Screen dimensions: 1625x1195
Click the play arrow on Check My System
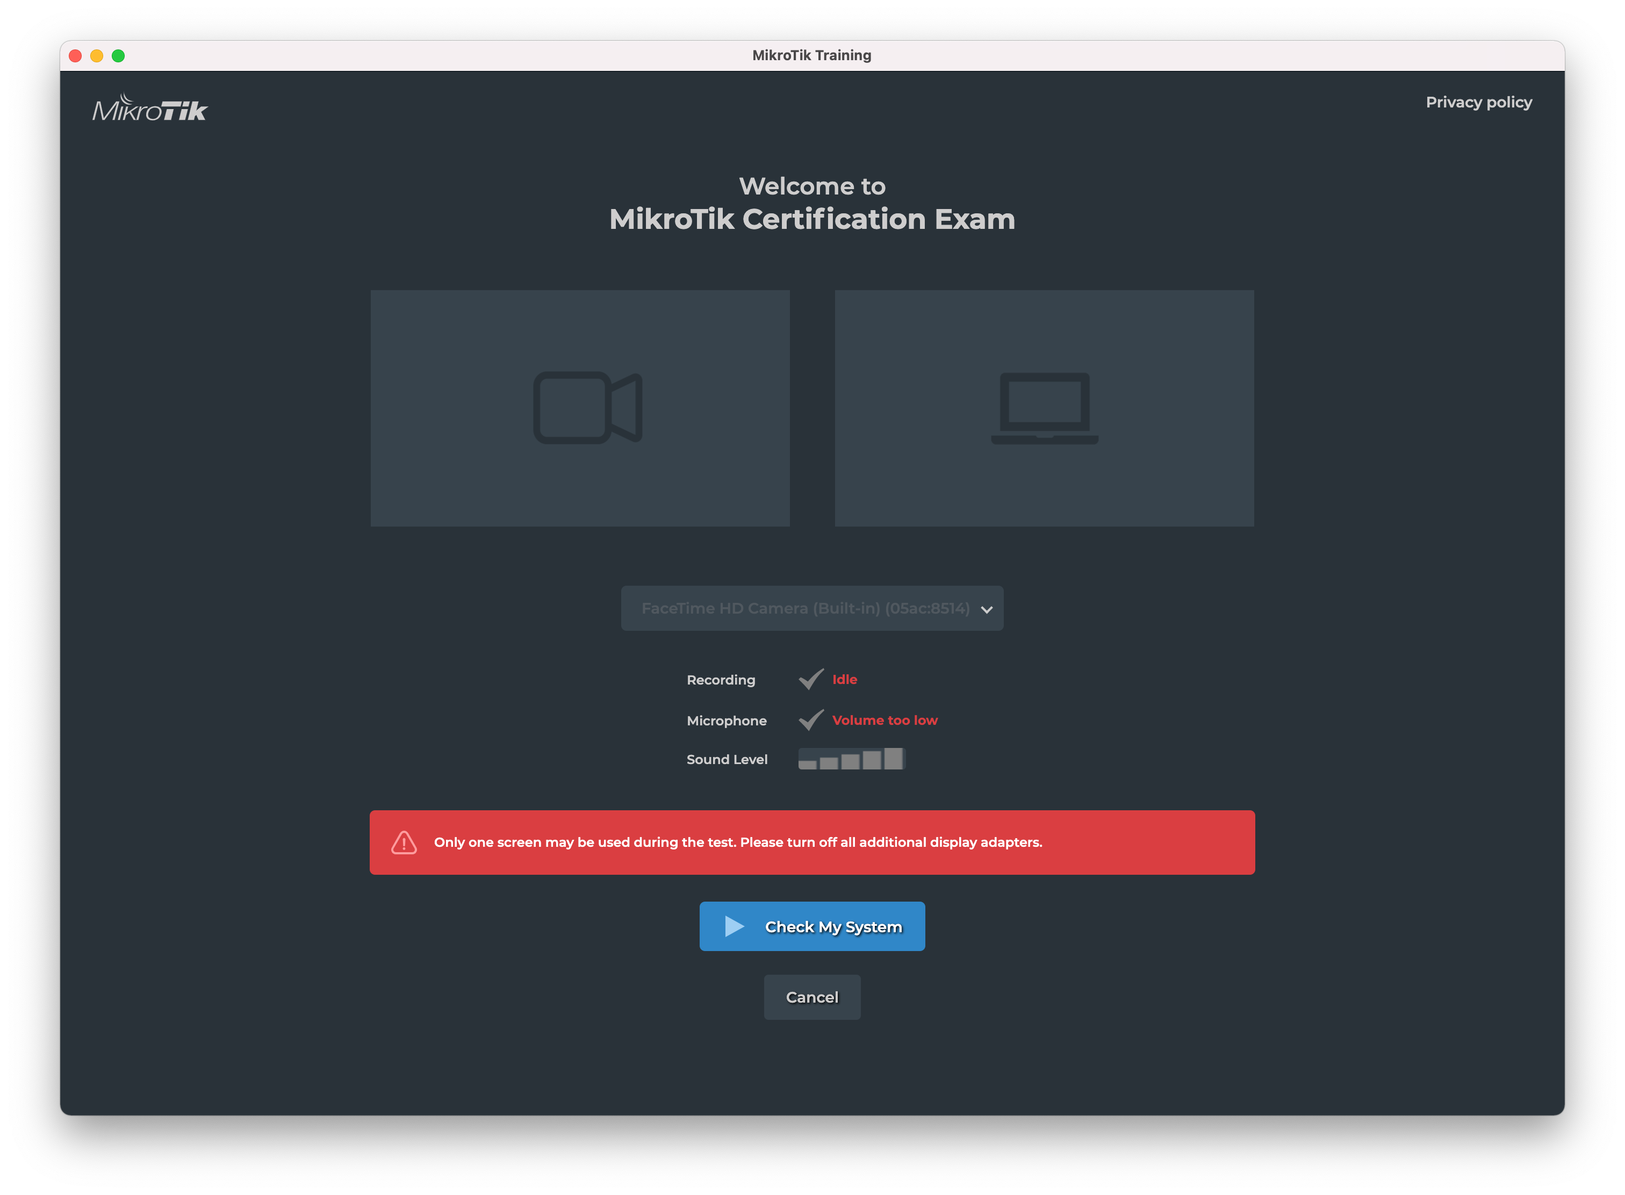(x=735, y=926)
